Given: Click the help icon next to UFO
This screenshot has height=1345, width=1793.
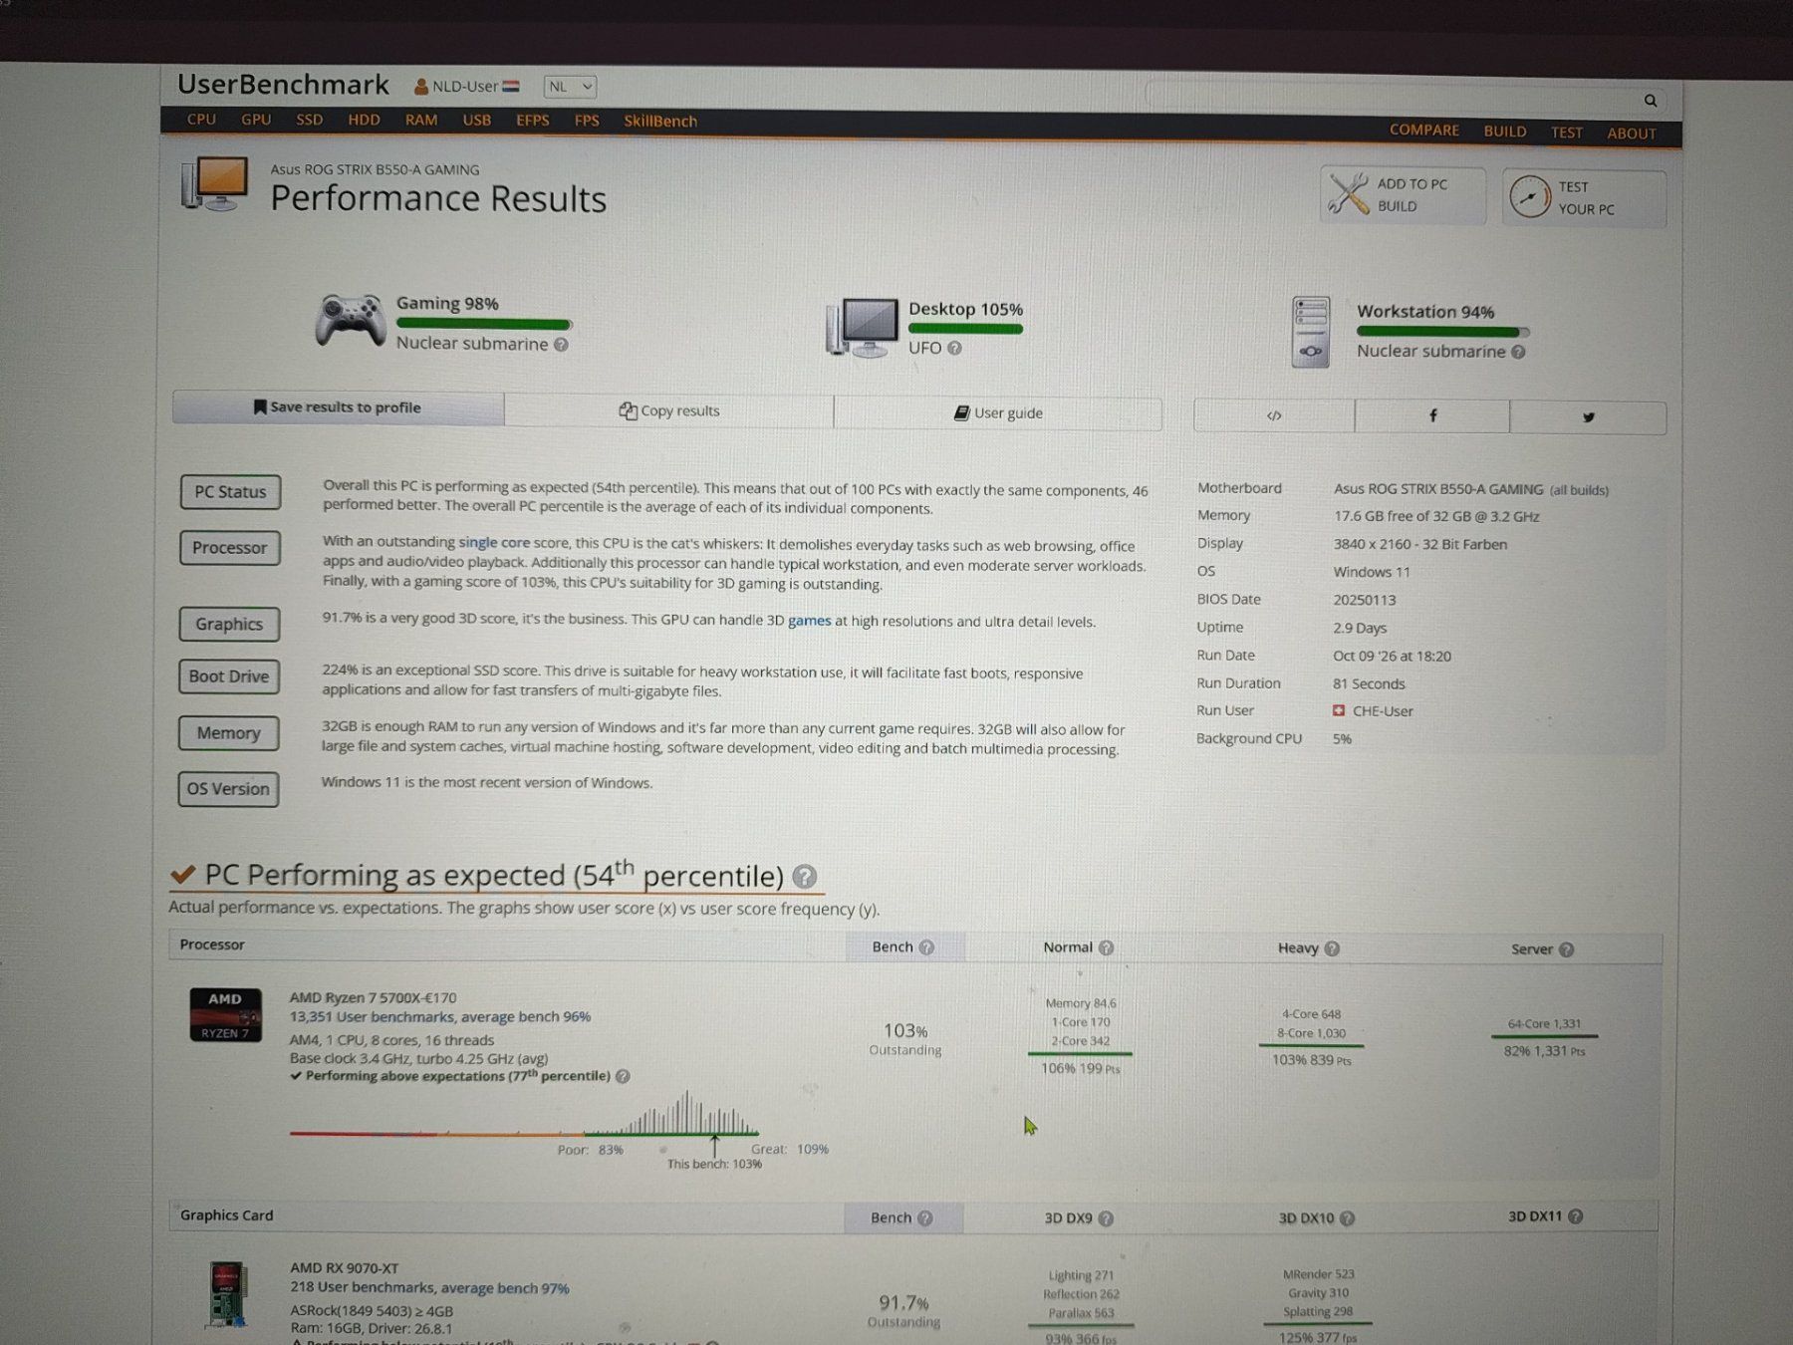Looking at the screenshot, I should 954,348.
